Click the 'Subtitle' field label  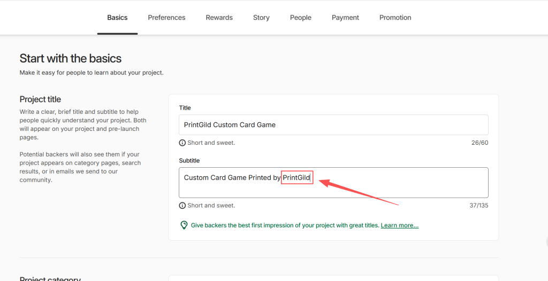(x=189, y=161)
